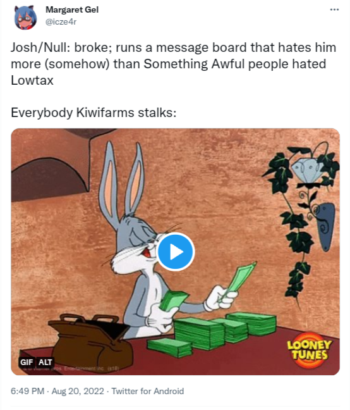Click the 6:49 PM timestamp
The image size is (350, 410).
(x=27, y=391)
